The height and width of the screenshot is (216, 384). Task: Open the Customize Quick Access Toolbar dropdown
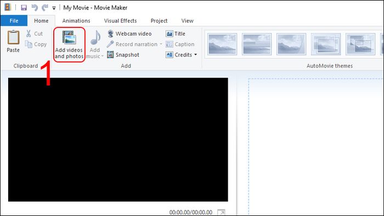[x=54, y=8]
